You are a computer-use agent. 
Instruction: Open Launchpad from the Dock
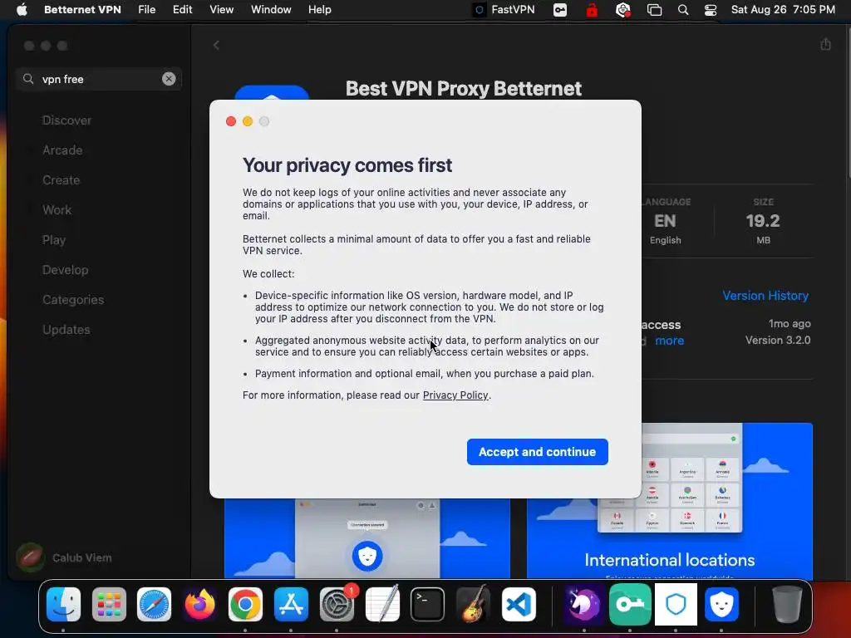109,604
